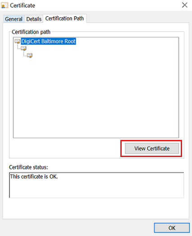Select the DigiCert Baltimore Root certificate icon

click(18, 41)
